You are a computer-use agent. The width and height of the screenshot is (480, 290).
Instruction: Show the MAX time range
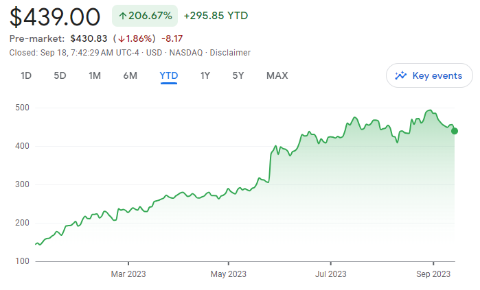pos(277,75)
